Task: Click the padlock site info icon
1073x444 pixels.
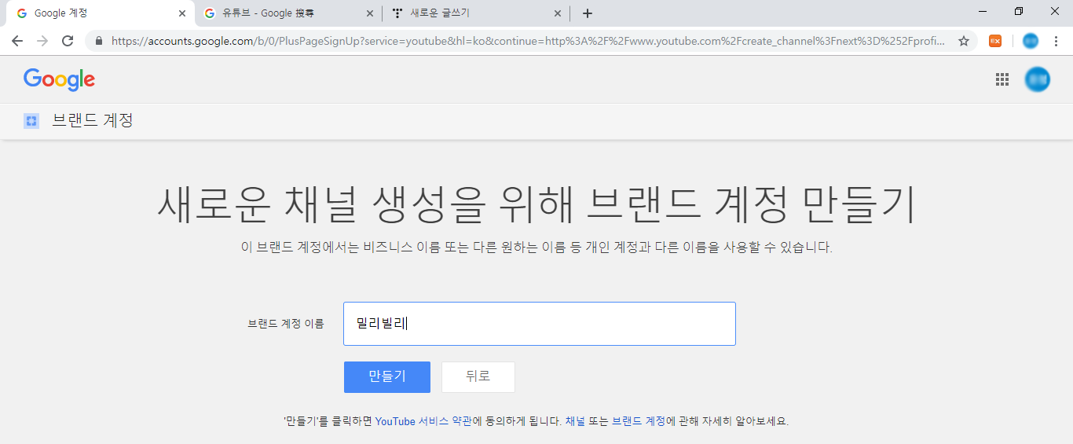Action: [99, 41]
